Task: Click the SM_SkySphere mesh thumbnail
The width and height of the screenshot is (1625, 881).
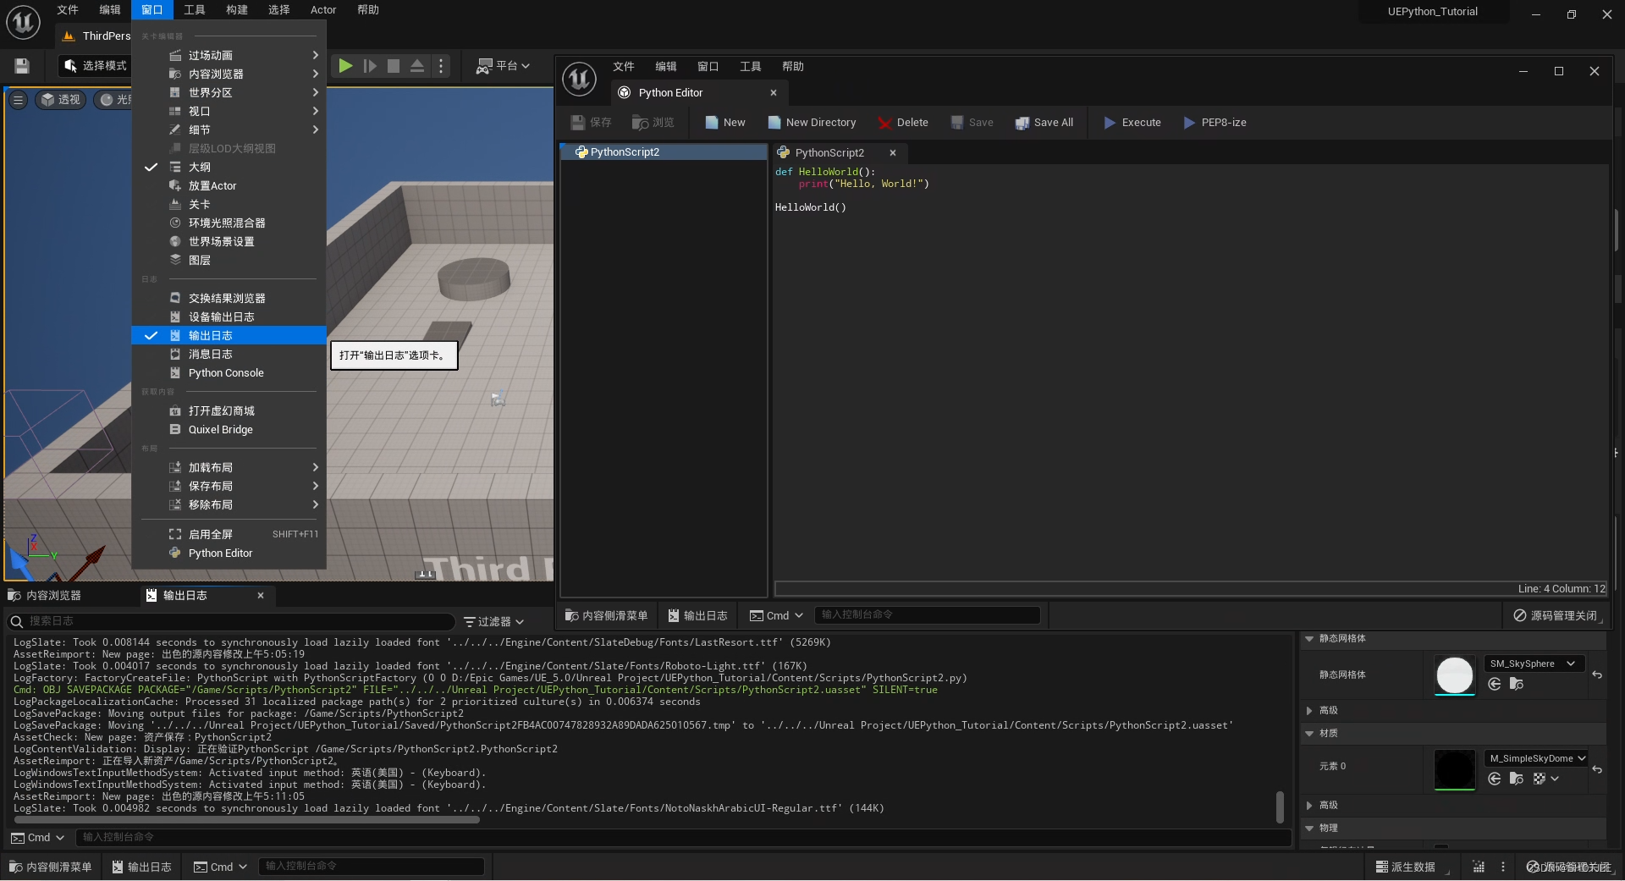Action: pos(1455,675)
